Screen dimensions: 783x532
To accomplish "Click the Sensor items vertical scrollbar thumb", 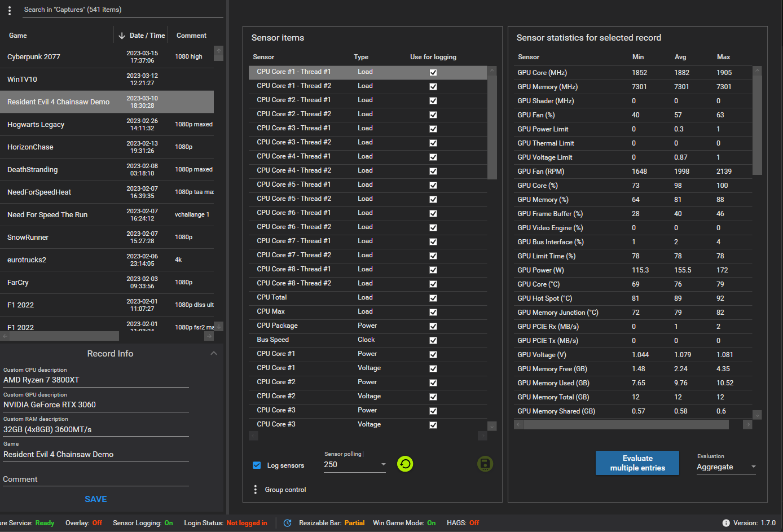I will tap(492, 127).
